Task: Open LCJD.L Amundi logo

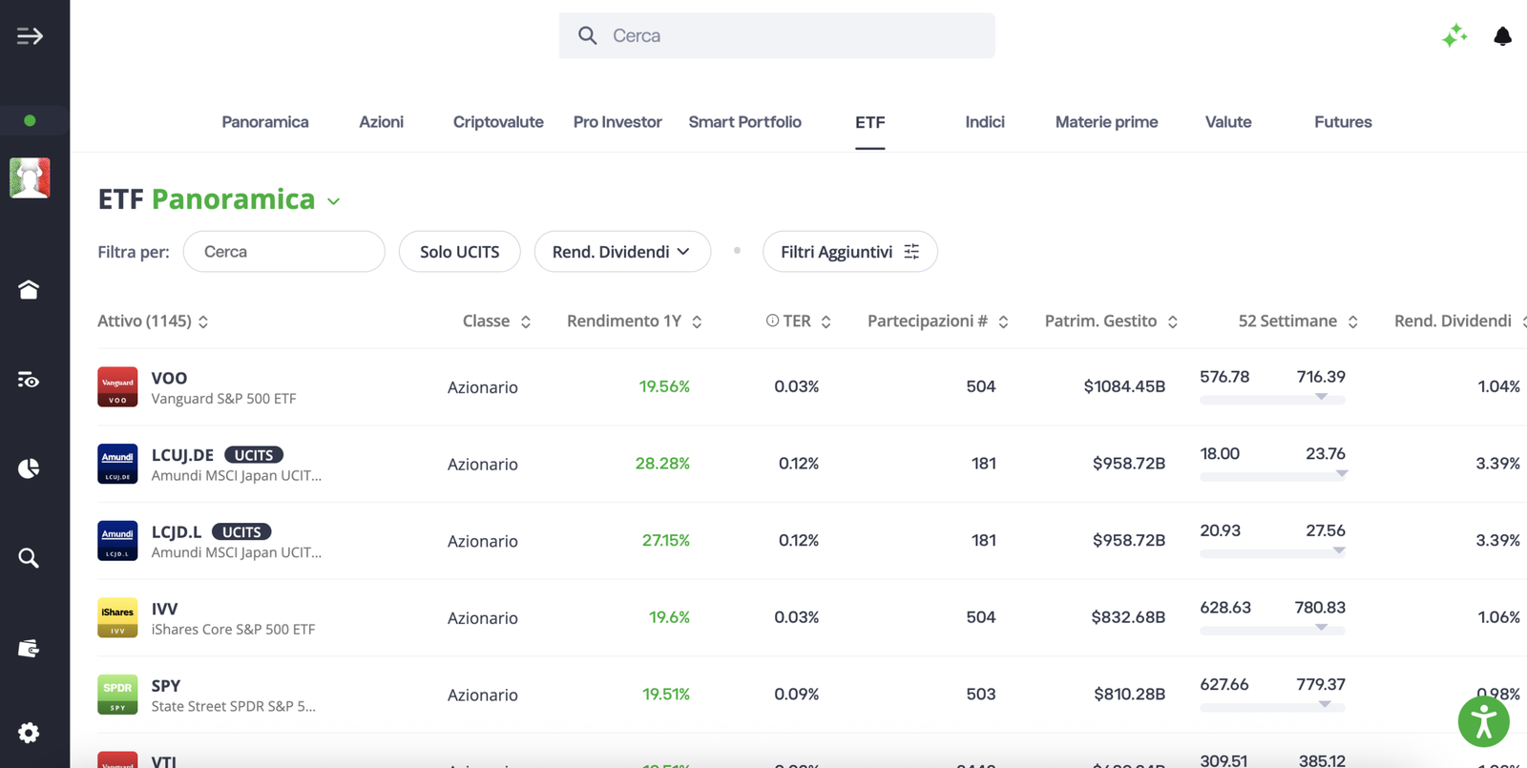Action: (x=117, y=541)
